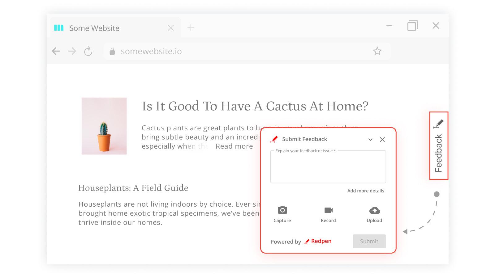Collapse the Submit Feedback panel chevron
Screen dimensions: 495x278
[x=370, y=140]
